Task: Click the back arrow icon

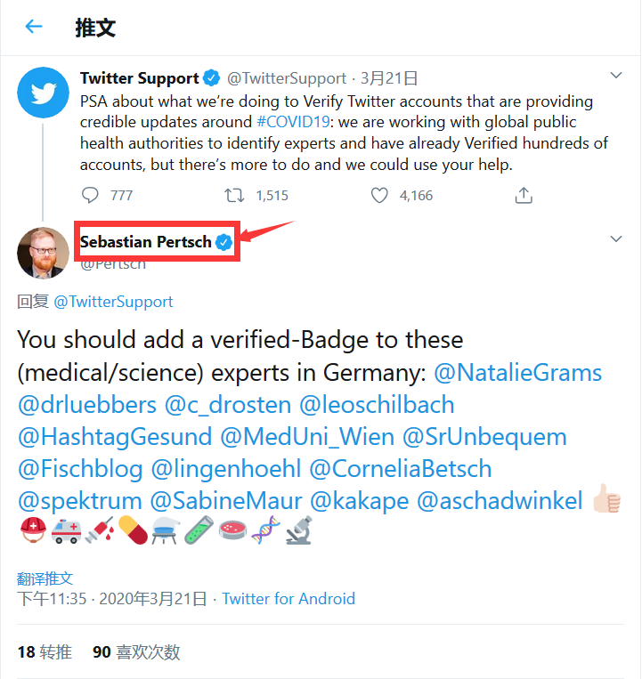Action: [34, 26]
